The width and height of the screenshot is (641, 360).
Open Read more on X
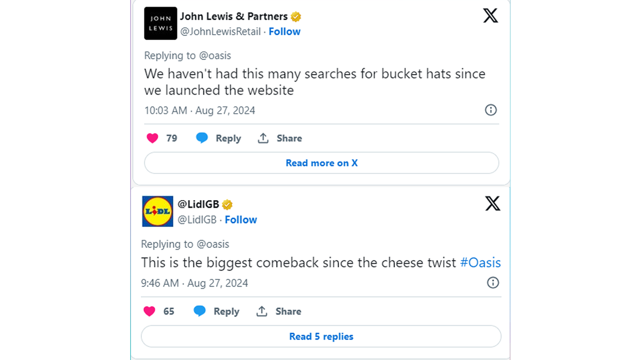point(321,163)
